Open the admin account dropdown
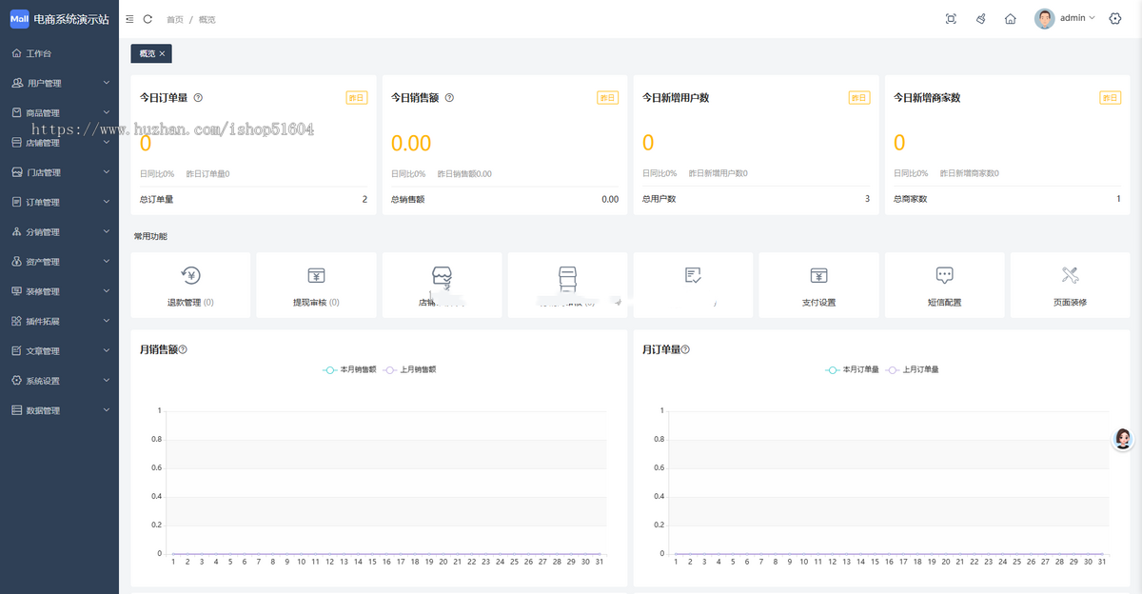 point(1077,18)
